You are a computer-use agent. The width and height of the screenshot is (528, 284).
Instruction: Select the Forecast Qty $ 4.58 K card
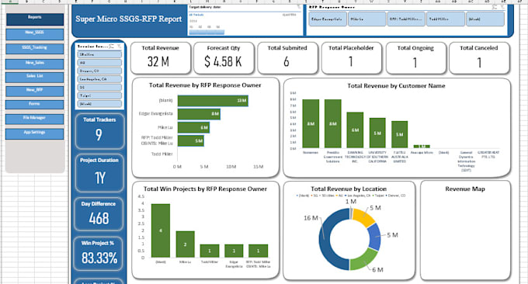224,58
